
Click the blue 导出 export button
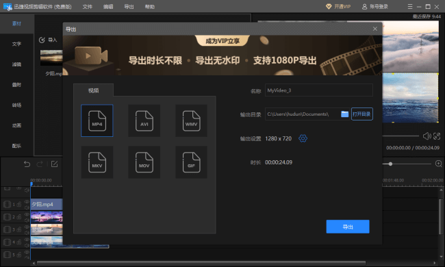coord(348,227)
